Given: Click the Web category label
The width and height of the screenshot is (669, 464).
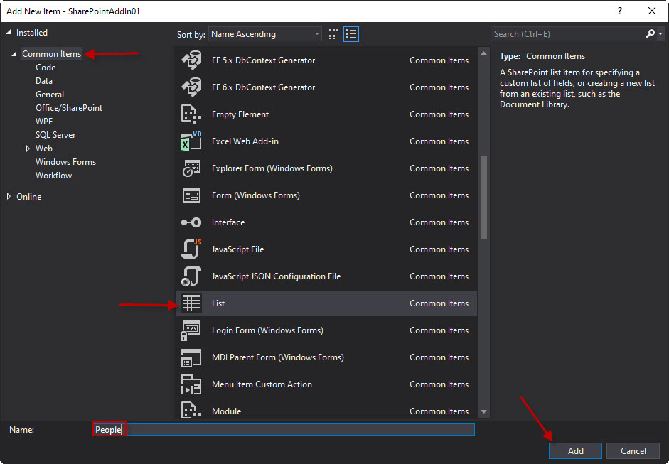Looking at the screenshot, I should pos(44,149).
